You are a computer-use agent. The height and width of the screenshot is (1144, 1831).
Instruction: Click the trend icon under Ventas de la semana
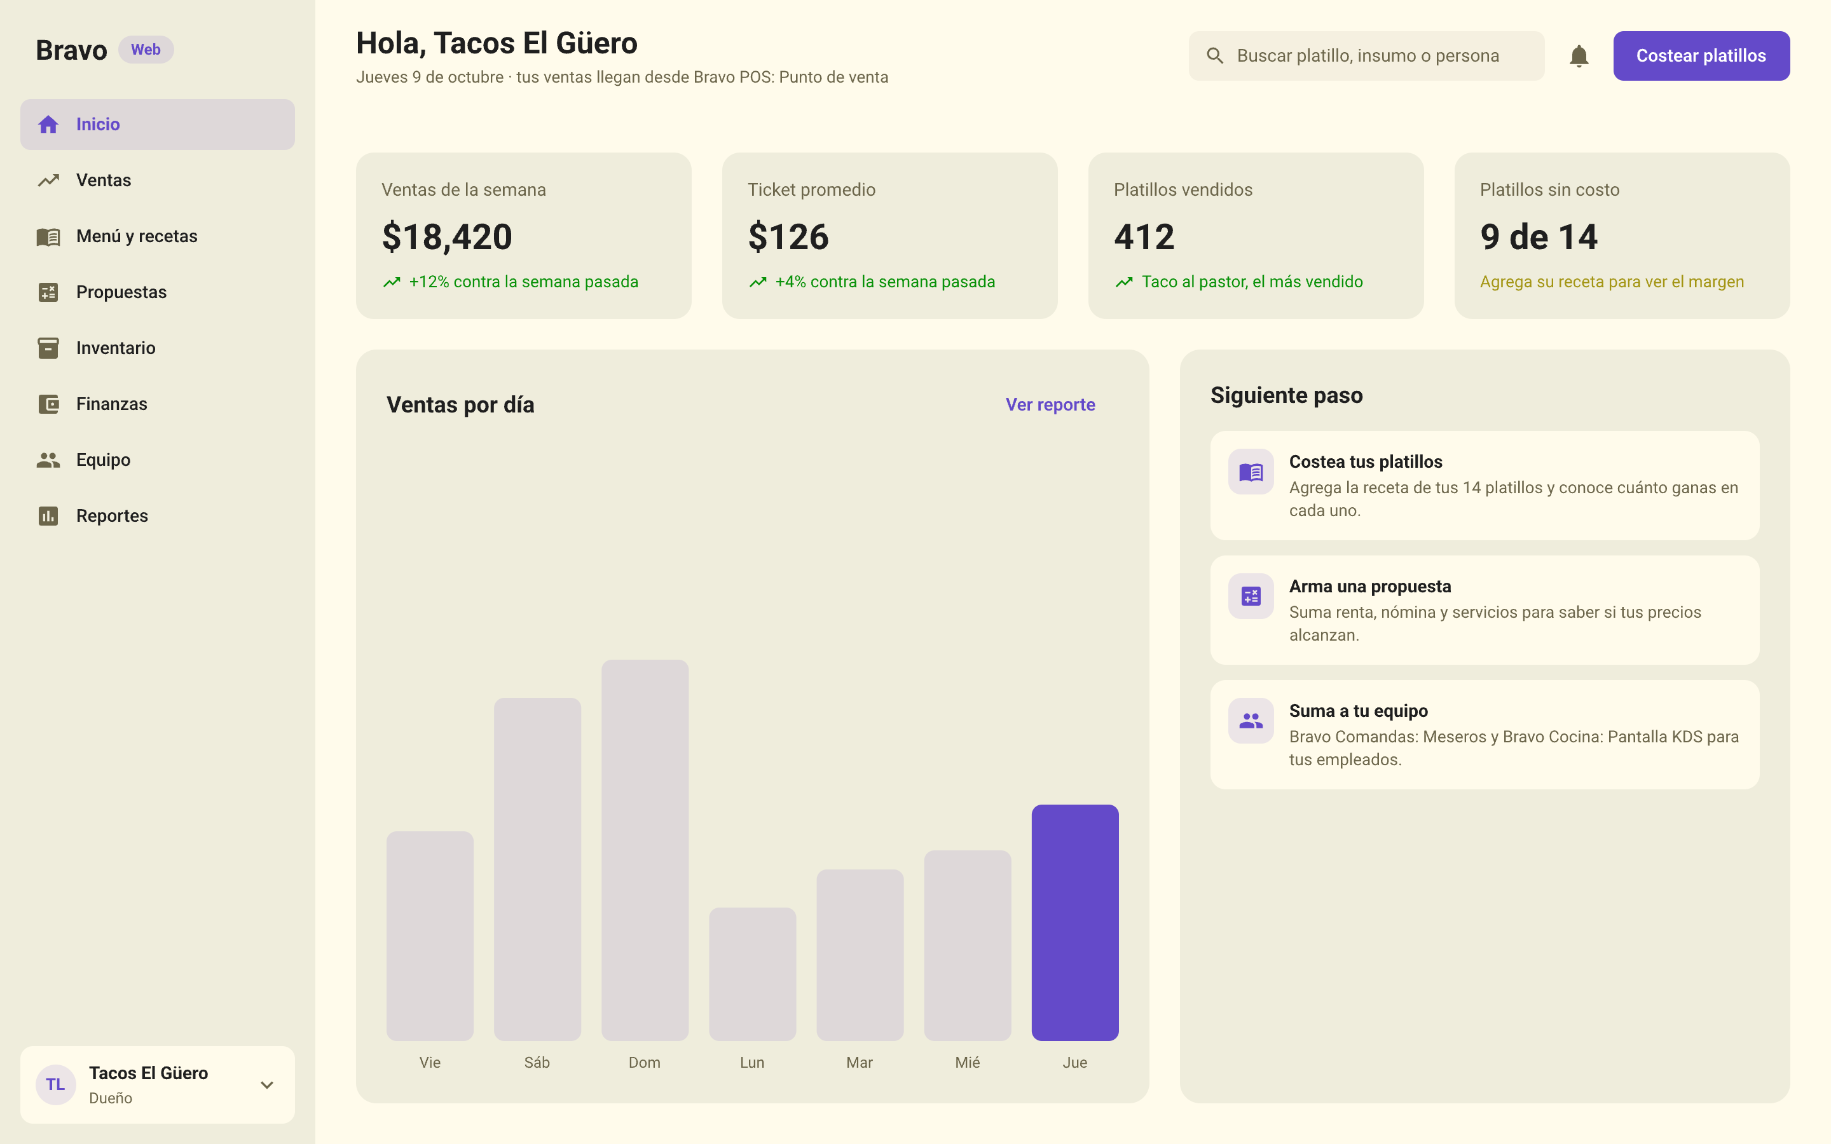[x=392, y=282]
